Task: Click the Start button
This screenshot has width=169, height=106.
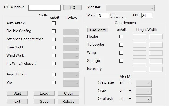Action: (x=17, y=93)
